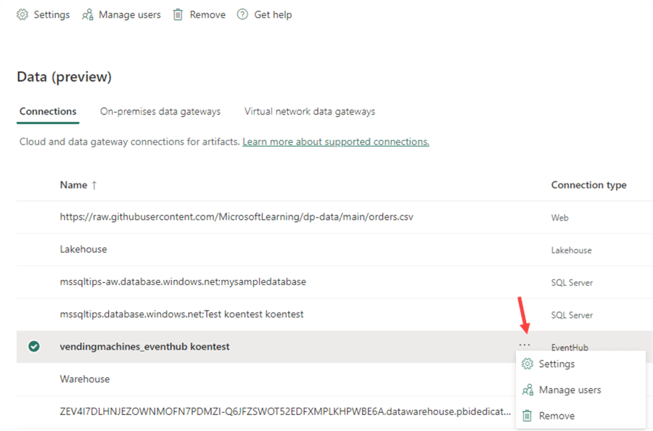This screenshot has height=431, width=653.
Task: Click the Connection type column header
Action: pyautogui.click(x=588, y=185)
